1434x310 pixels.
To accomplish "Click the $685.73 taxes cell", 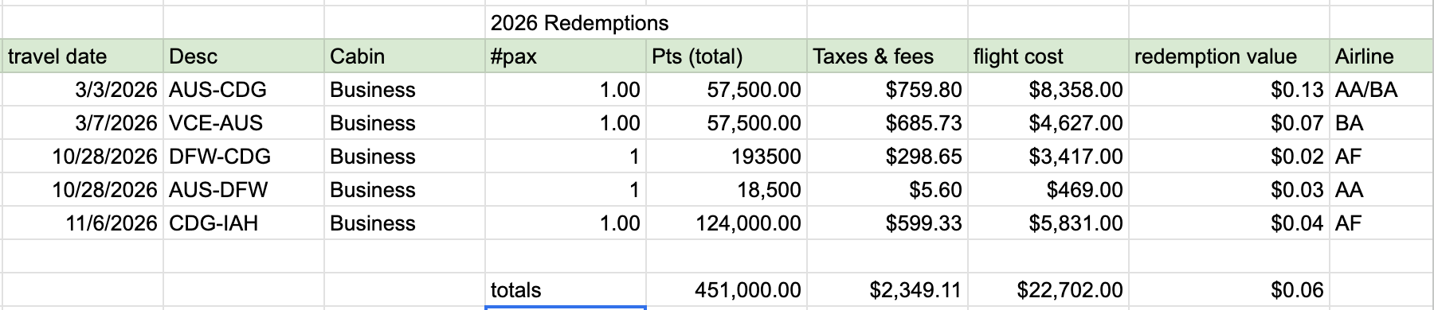I will pyautogui.click(x=887, y=123).
